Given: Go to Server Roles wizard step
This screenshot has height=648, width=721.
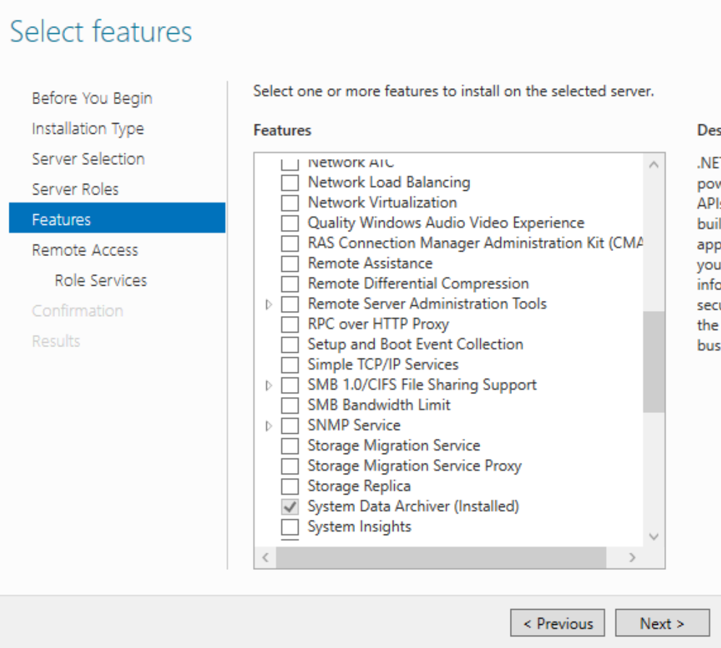Looking at the screenshot, I should click(75, 189).
